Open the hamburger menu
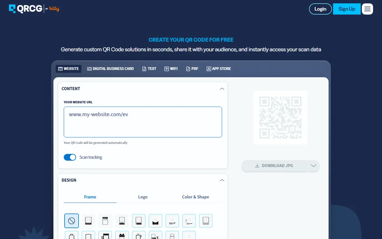Image resolution: width=382 pixels, height=239 pixels. [x=367, y=9]
